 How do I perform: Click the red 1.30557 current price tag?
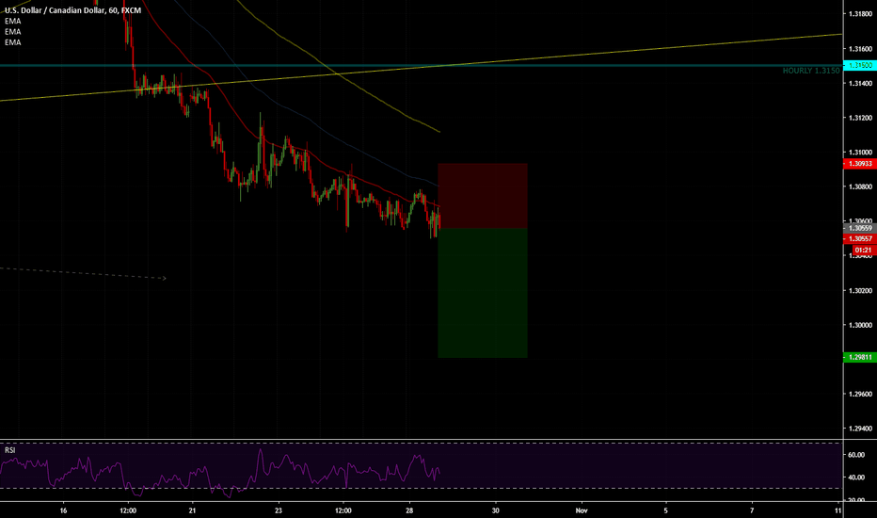[x=860, y=238]
